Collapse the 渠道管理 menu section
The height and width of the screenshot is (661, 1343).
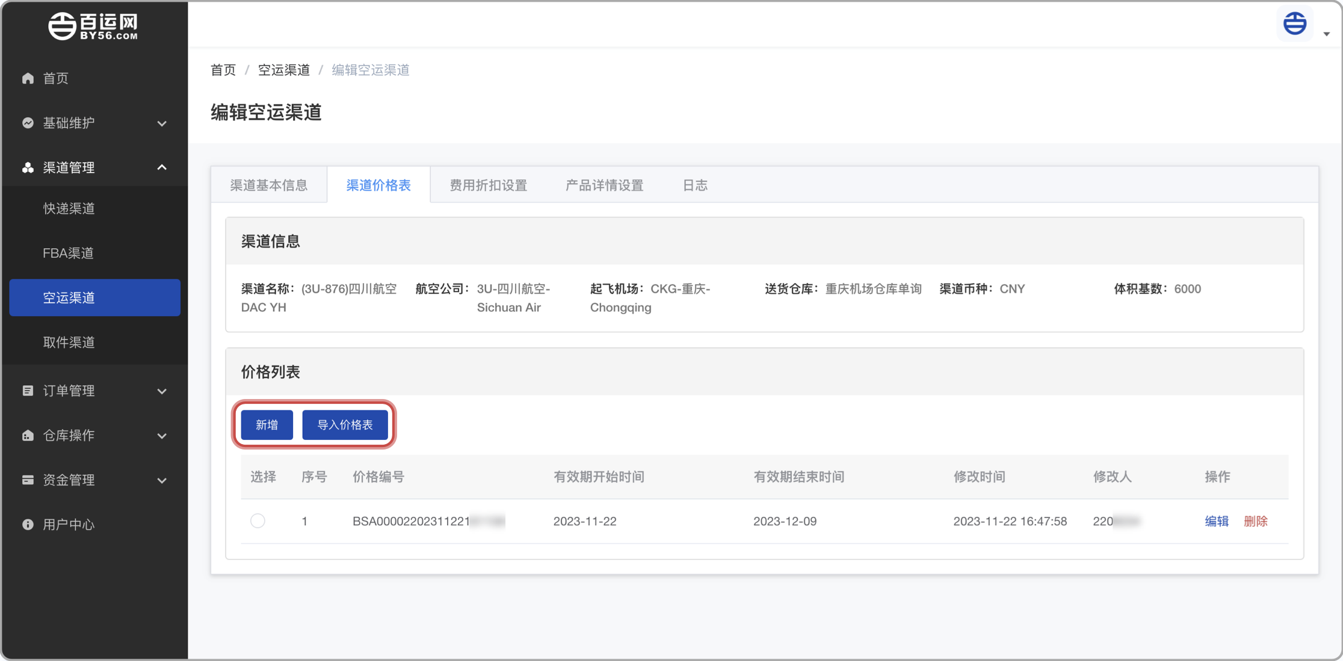pos(161,168)
